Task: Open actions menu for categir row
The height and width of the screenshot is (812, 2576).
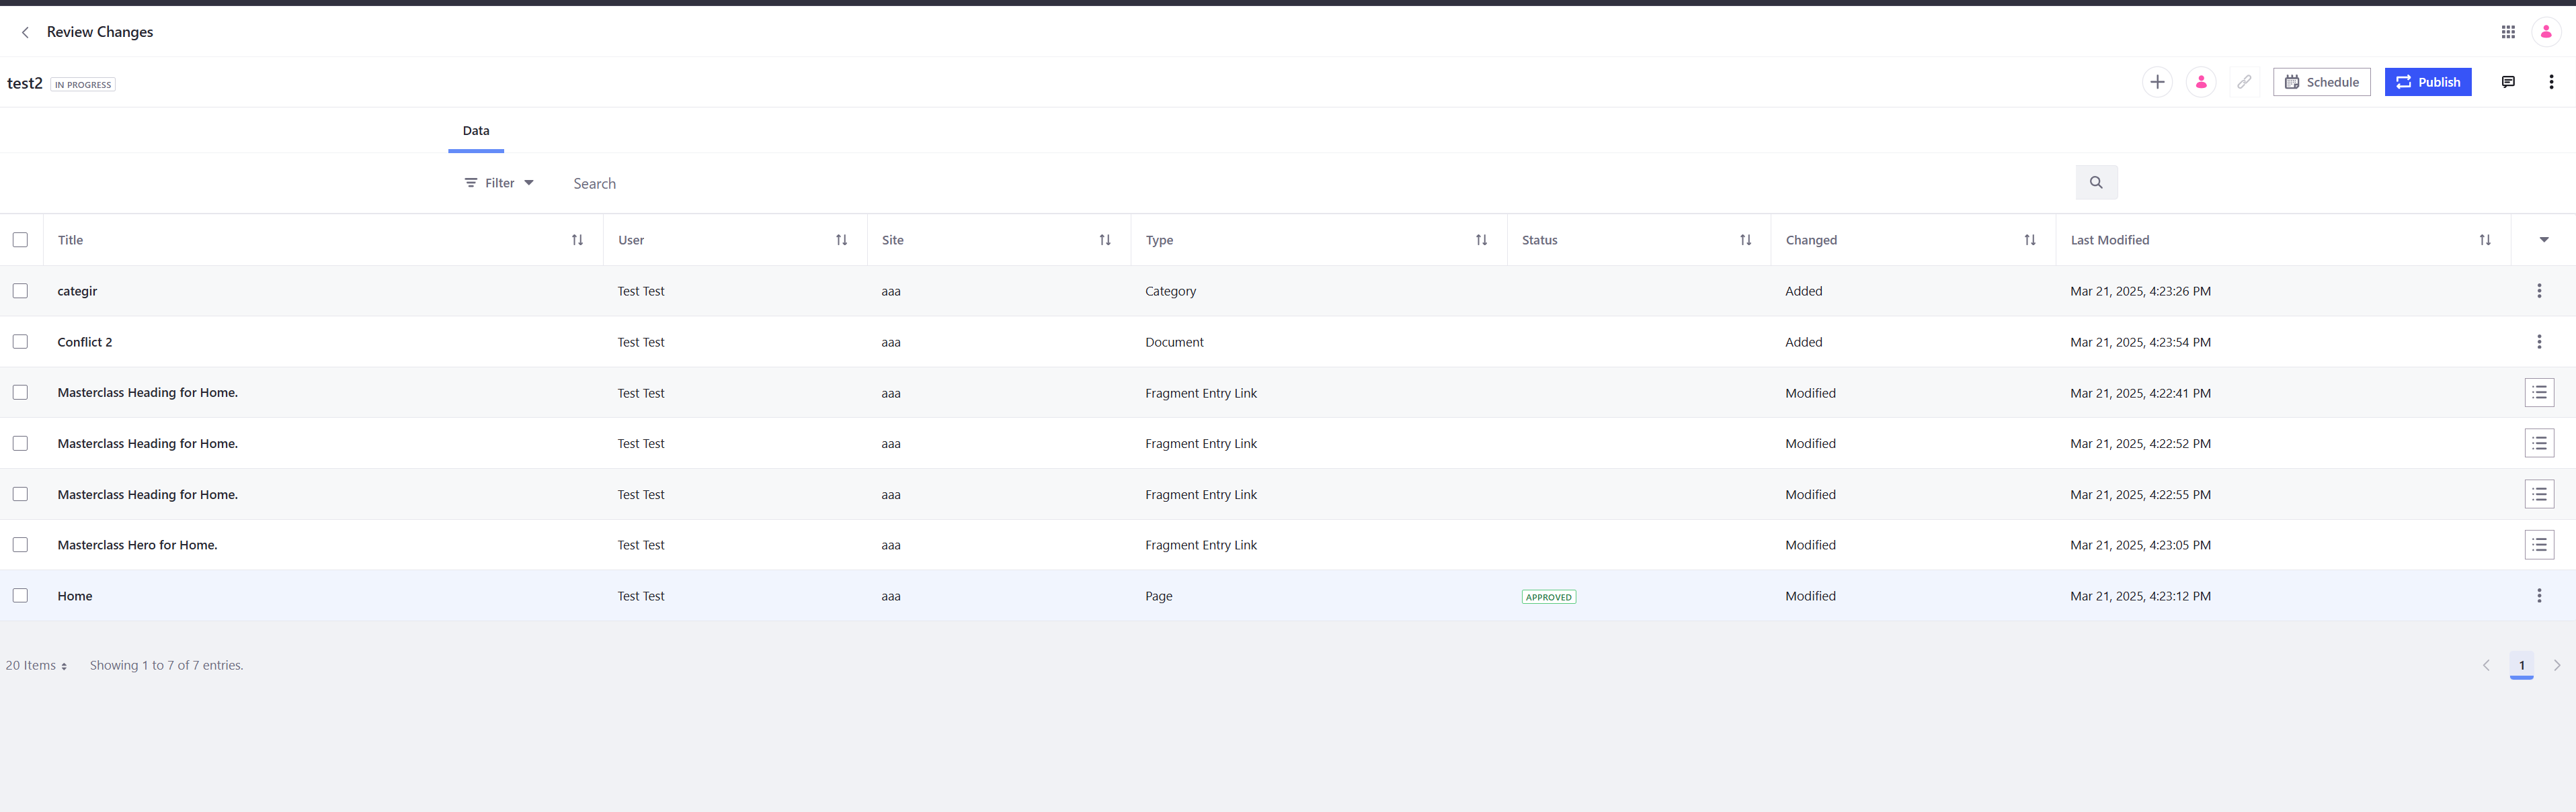Action: (2538, 291)
